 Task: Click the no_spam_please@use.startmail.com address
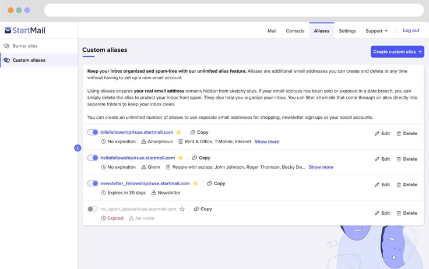(138, 209)
